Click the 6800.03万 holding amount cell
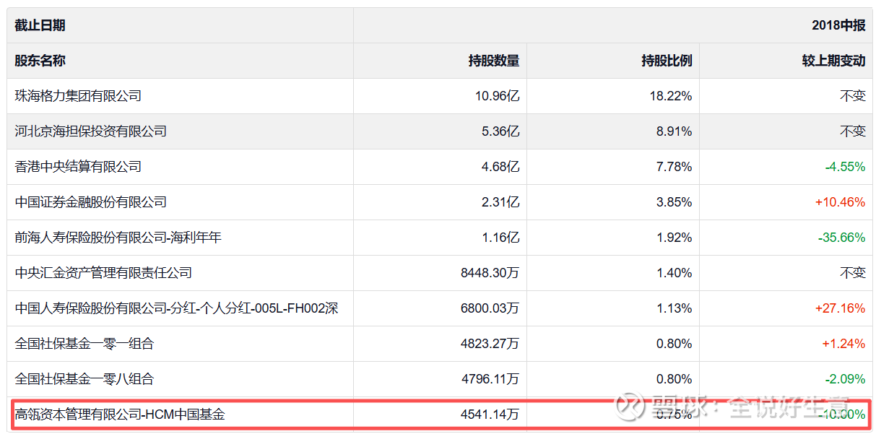The height and width of the screenshot is (434, 876). 490,308
